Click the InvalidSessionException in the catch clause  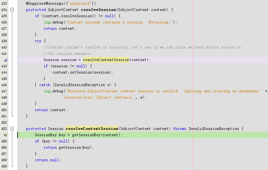coord(80,85)
